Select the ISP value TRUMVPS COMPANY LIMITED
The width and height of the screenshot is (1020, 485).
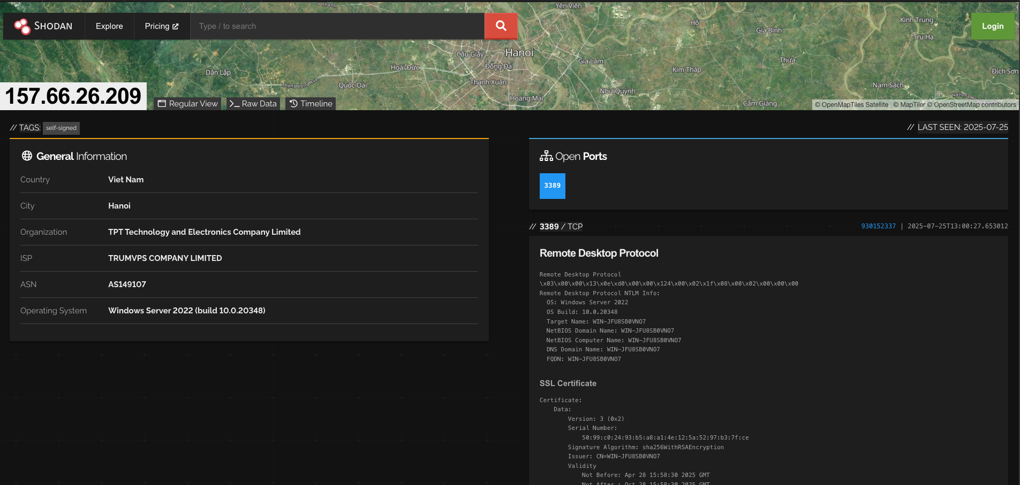tap(165, 258)
